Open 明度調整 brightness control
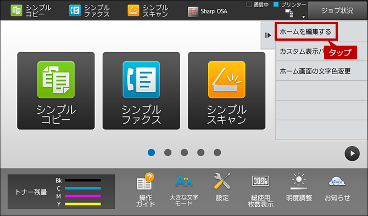The height and width of the screenshot is (216, 368). tap(299, 187)
